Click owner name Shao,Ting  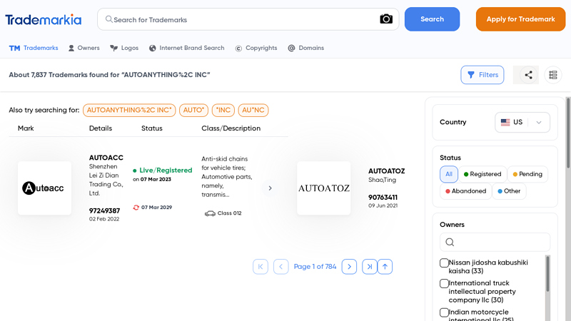point(382,180)
